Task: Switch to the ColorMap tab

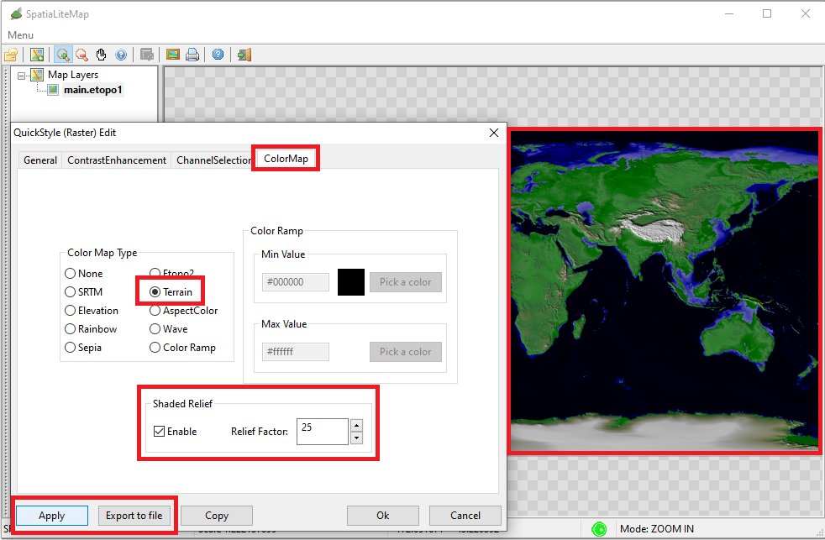Action: pyautogui.click(x=286, y=159)
